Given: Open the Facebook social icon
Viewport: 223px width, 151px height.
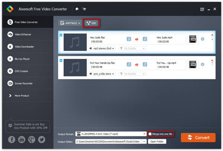Looking at the screenshot, I should click(12, 139).
